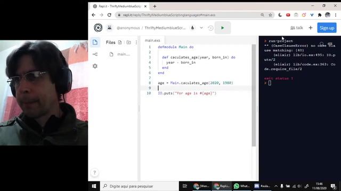The height and width of the screenshot is (191, 341).
Task: Switch to the WhatsApp taskbar app
Action: coord(241,186)
